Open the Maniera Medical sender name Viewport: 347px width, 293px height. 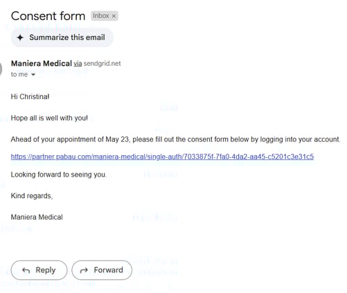click(x=42, y=63)
